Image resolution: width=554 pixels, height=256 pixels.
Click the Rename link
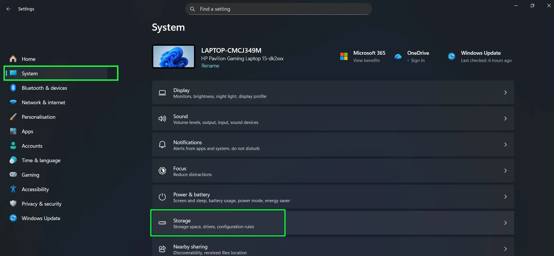click(x=210, y=66)
